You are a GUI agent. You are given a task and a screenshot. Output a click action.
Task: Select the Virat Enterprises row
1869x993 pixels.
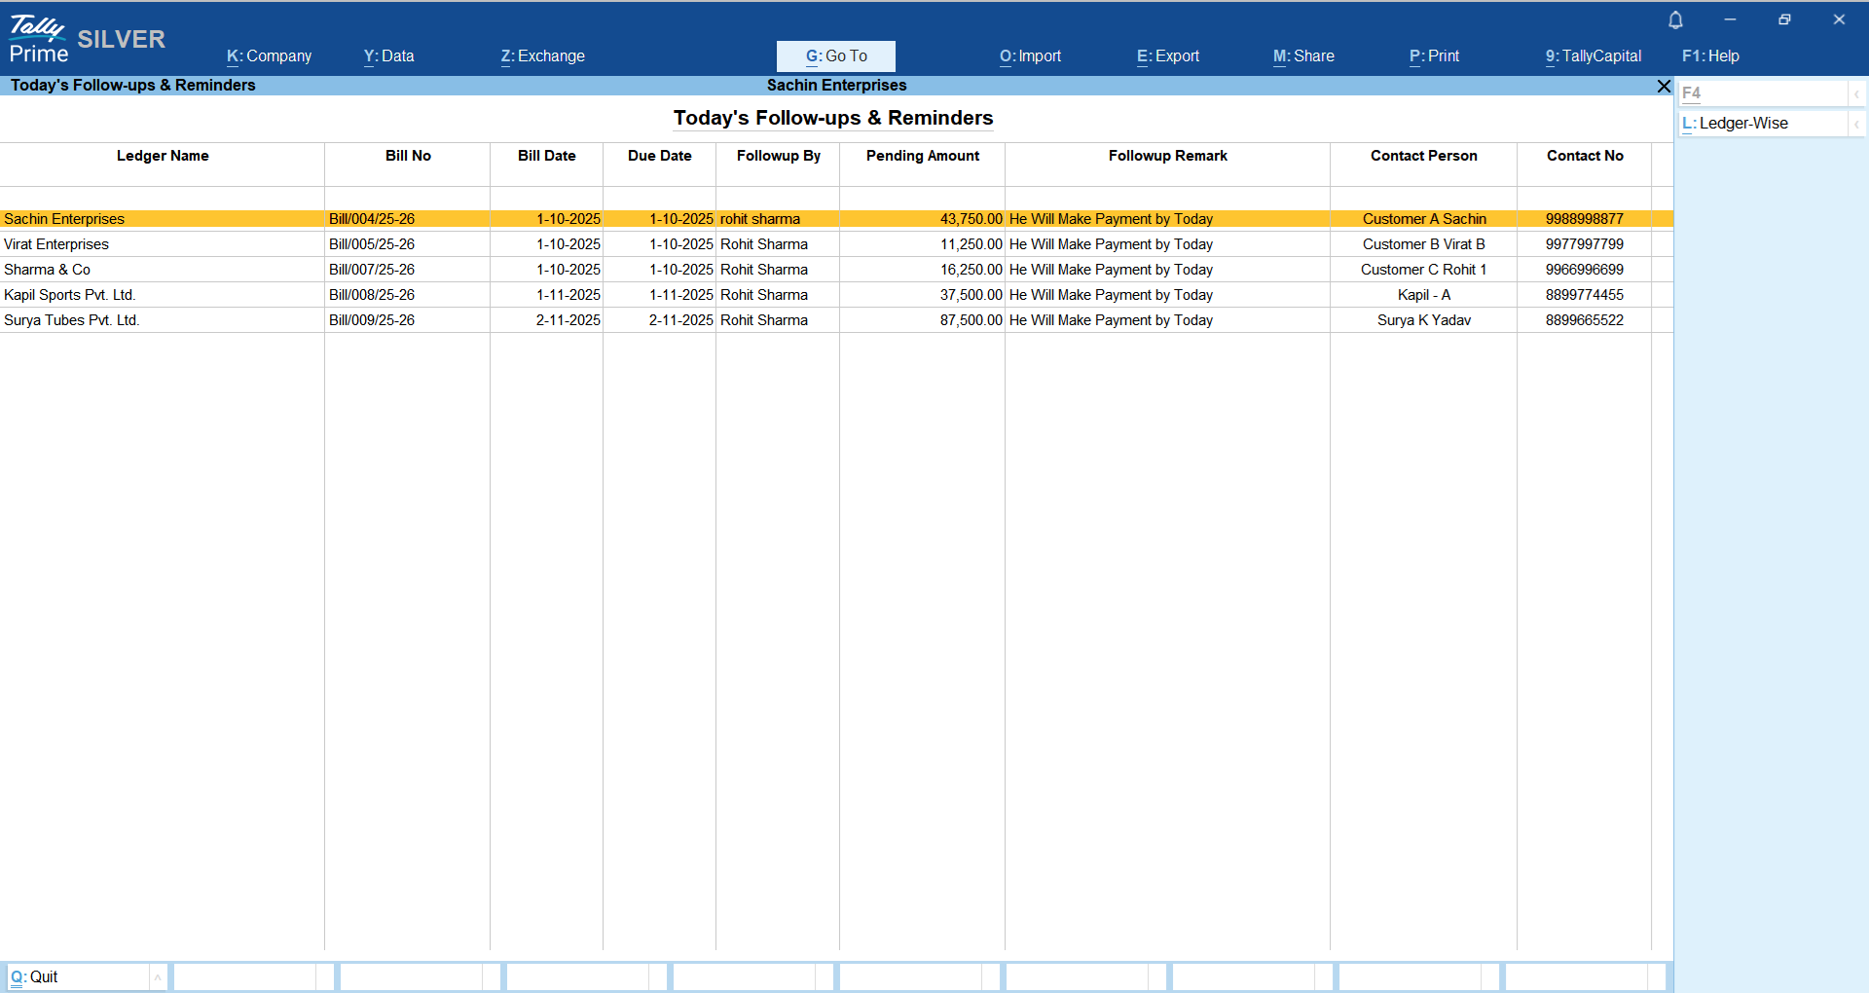(x=56, y=244)
